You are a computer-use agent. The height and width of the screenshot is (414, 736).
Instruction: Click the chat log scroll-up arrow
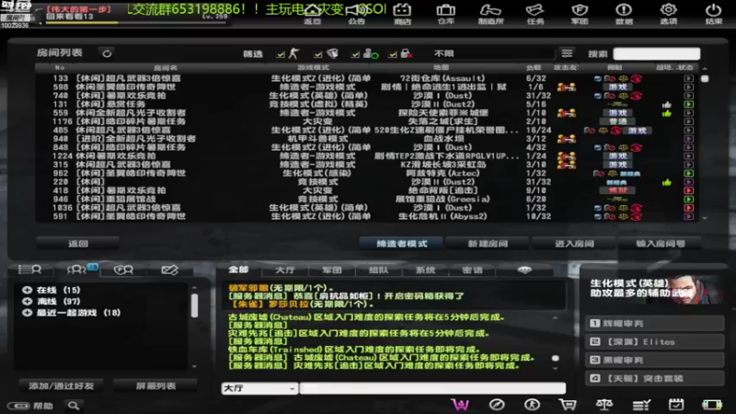[x=556, y=317]
